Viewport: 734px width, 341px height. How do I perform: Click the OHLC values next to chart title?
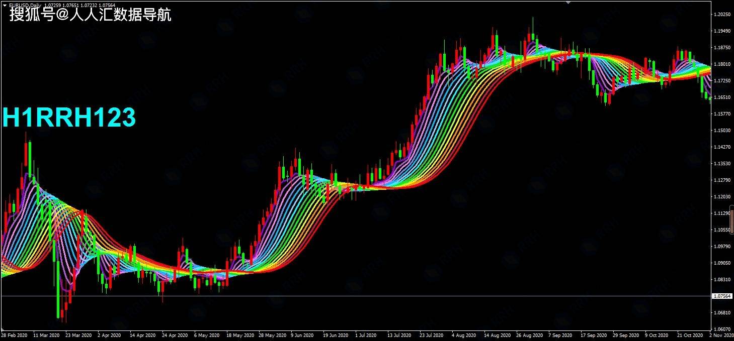(x=79, y=5)
